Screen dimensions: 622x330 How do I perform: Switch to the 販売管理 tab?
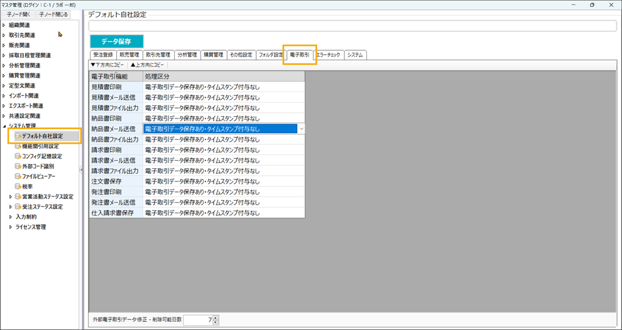click(x=129, y=55)
